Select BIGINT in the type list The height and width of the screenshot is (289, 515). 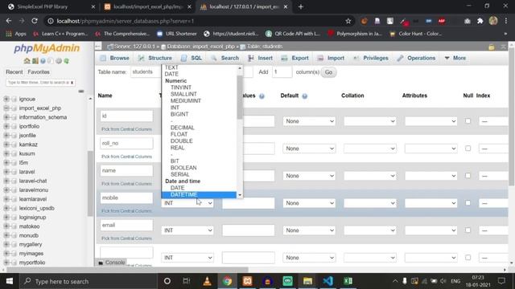click(179, 114)
